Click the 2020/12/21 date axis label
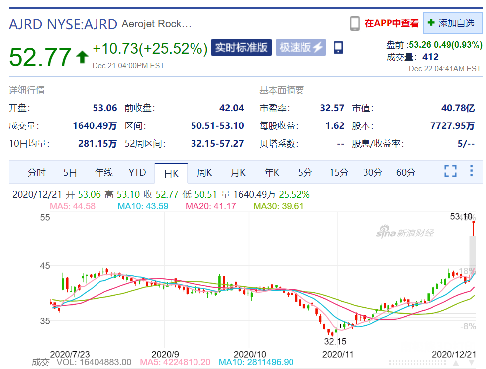 pyautogui.click(x=454, y=354)
